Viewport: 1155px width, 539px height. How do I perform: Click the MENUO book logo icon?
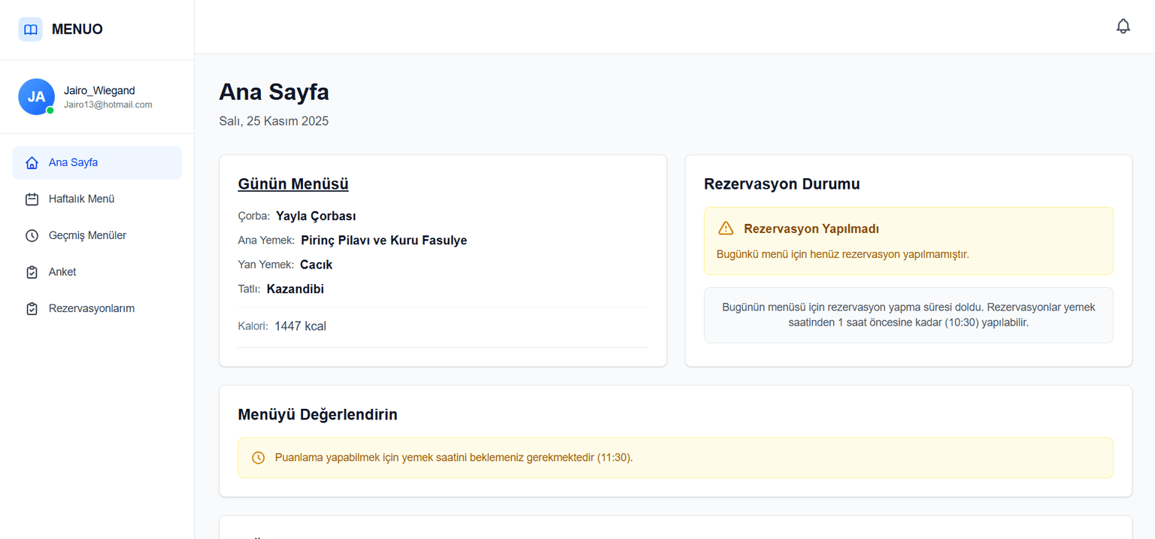pos(30,29)
